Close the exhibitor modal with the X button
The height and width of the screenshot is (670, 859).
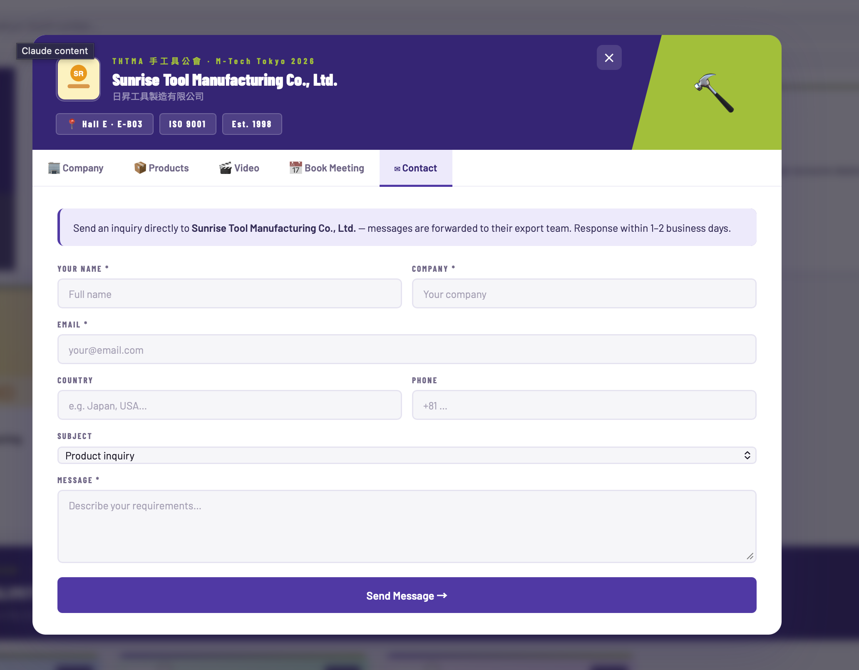609,58
